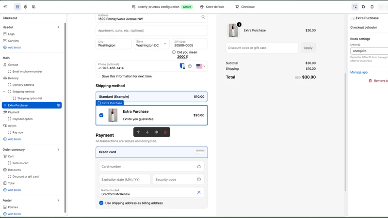Open the settings gear icon
388x218 pixels.
(x=26, y=7)
